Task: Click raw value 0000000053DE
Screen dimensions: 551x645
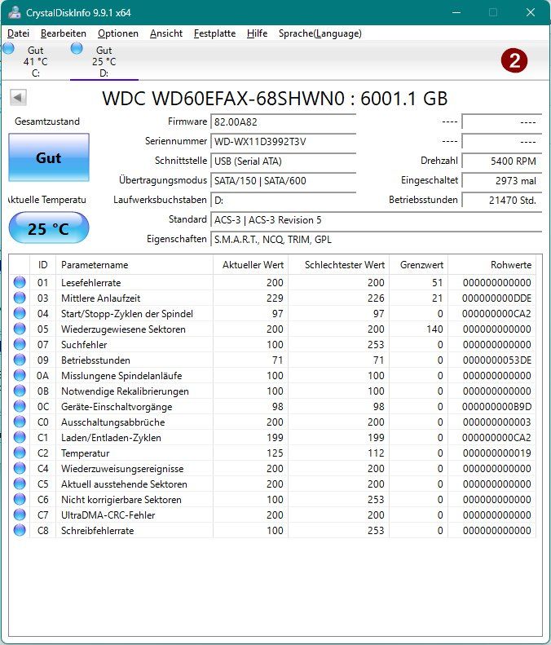Action: (496, 360)
